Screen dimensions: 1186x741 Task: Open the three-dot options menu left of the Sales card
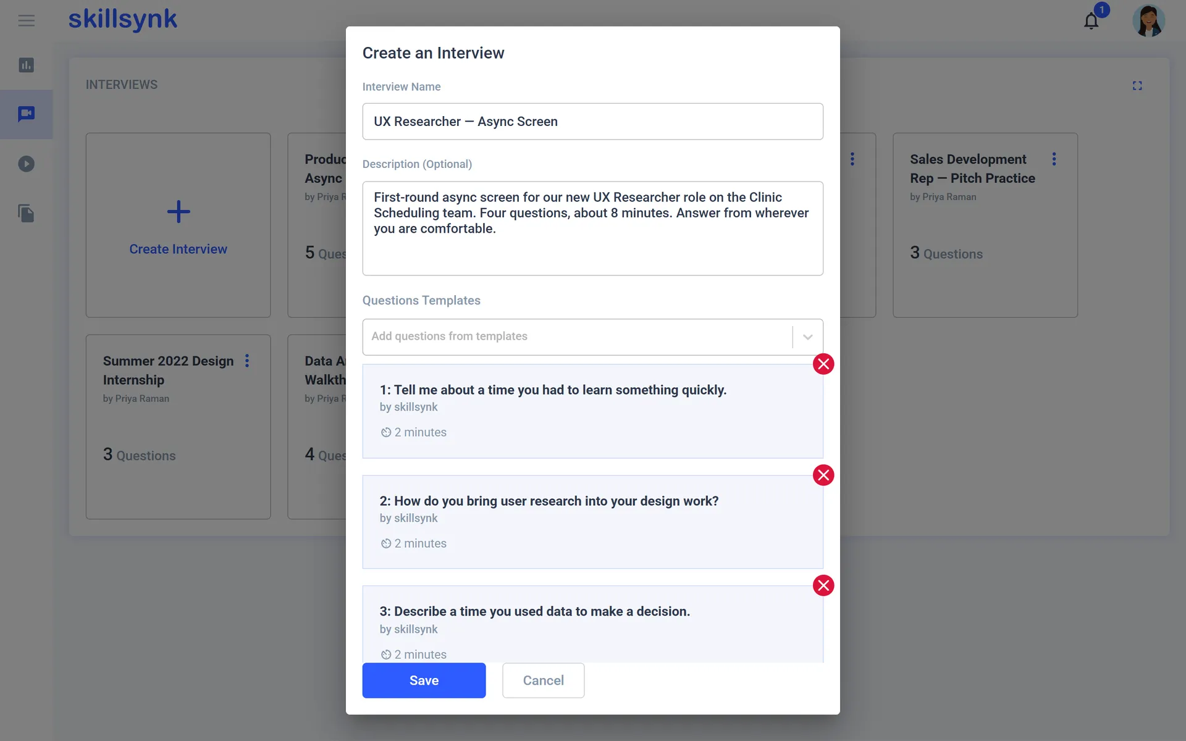(852, 159)
